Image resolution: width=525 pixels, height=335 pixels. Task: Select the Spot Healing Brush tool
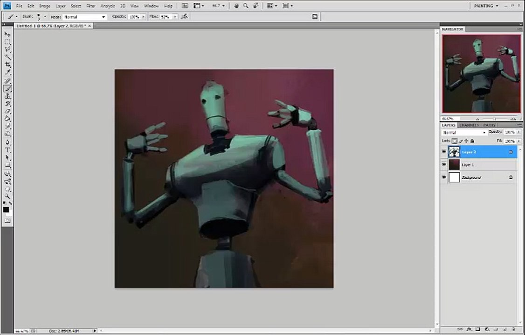pyautogui.click(x=7, y=81)
